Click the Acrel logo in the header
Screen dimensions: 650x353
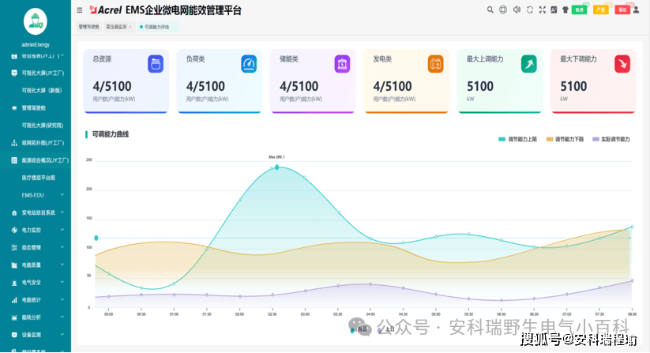point(106,10)
